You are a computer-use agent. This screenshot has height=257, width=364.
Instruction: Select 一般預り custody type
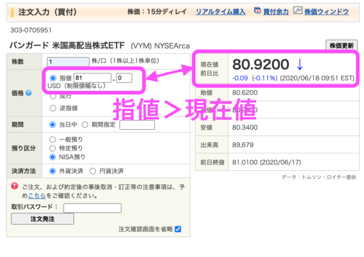tap(52, 139)
